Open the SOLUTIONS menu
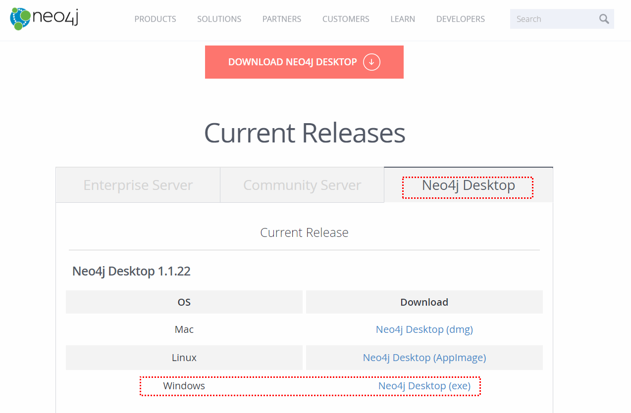 coord(219,19)
